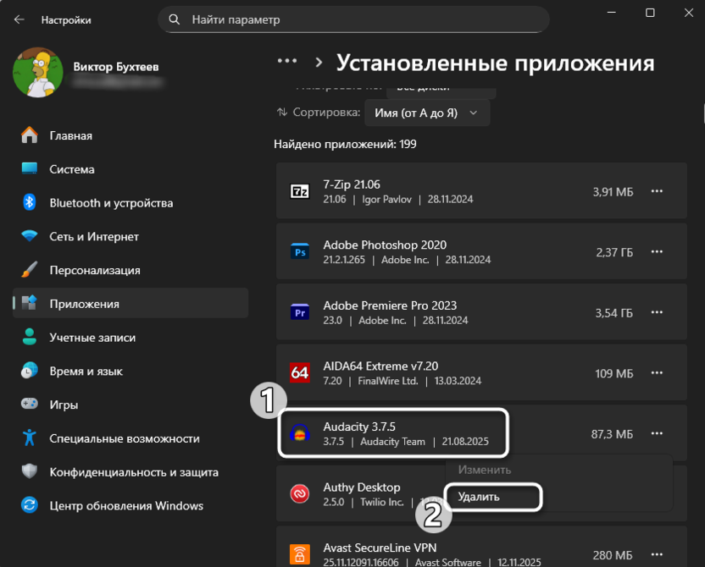This screenshot has height=567, width=705.
Task: Click the Avast SecureLine VPN icon
Action: pos(299,554)
